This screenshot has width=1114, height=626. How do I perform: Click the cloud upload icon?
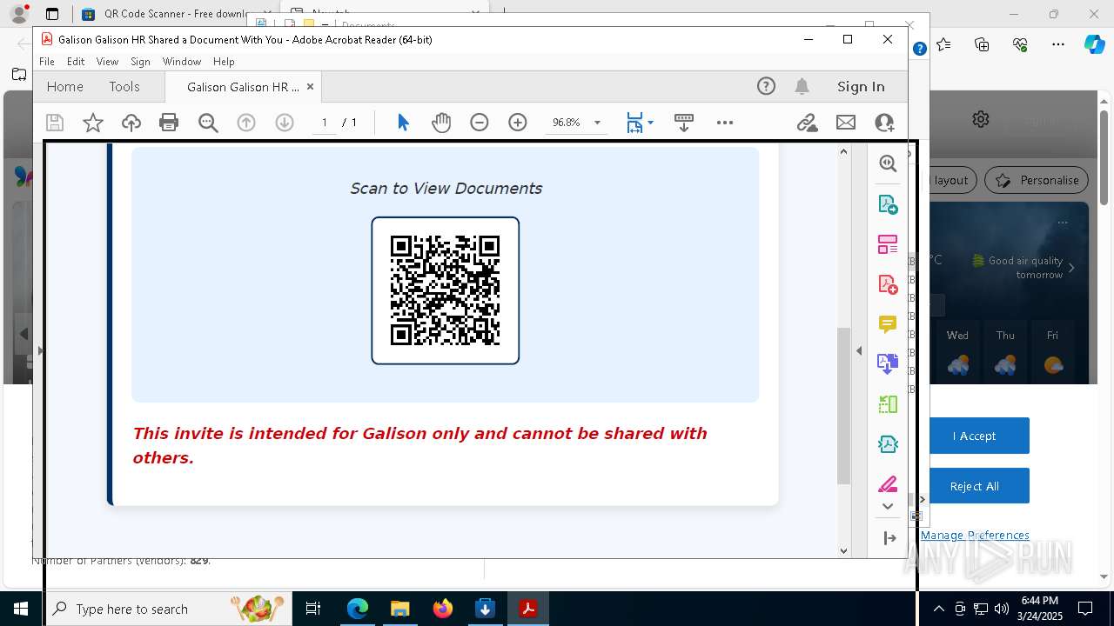click(131, 123)
